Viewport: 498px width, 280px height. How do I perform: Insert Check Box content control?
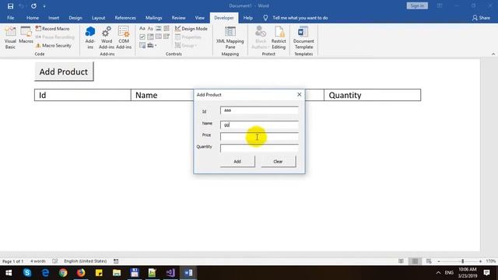click(x=142, y=37)
